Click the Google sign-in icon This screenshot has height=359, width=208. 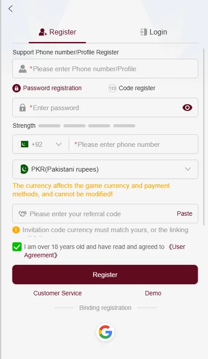point(105,332)
